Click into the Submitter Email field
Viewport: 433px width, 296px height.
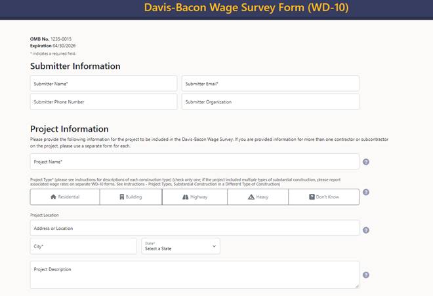click(270, 84)
